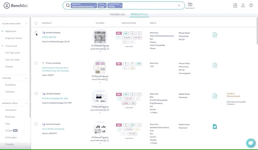Open the Organism Tested filter
Image resolution: width=258 pixels, height=150 pixels.
[x=13, y=38]
